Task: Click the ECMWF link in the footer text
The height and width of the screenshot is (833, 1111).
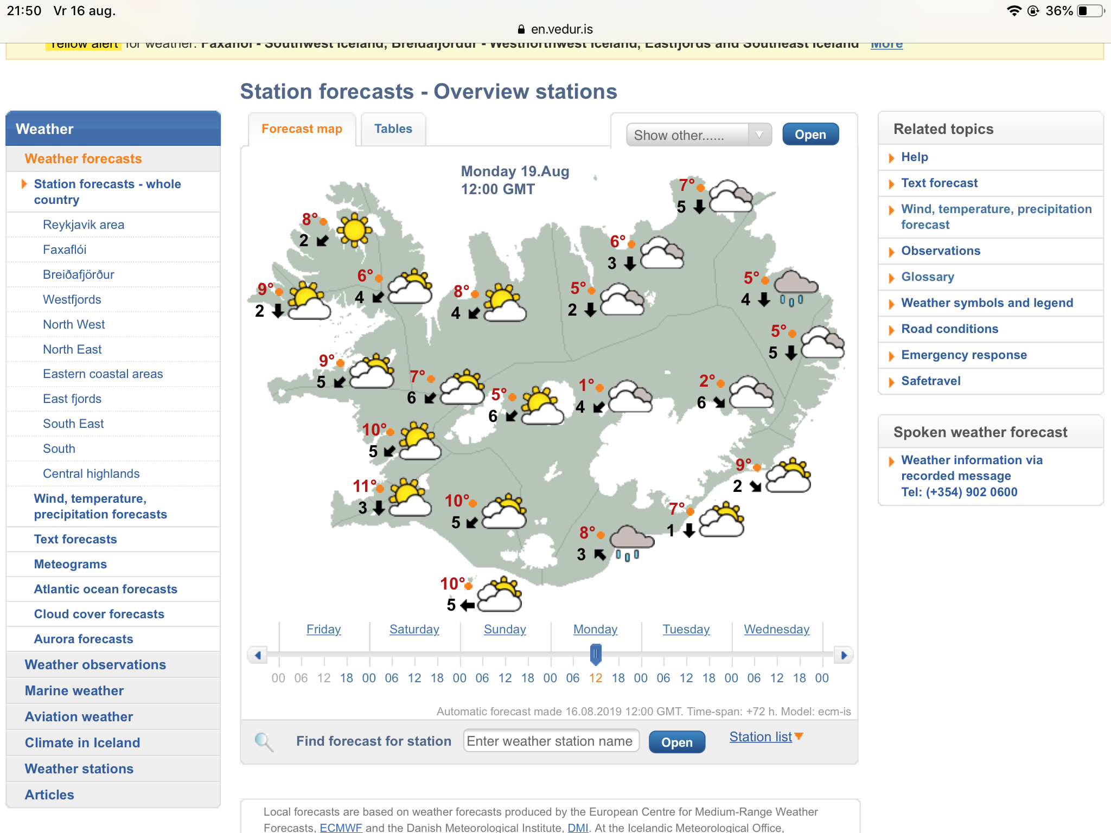Action: point(341,828)
